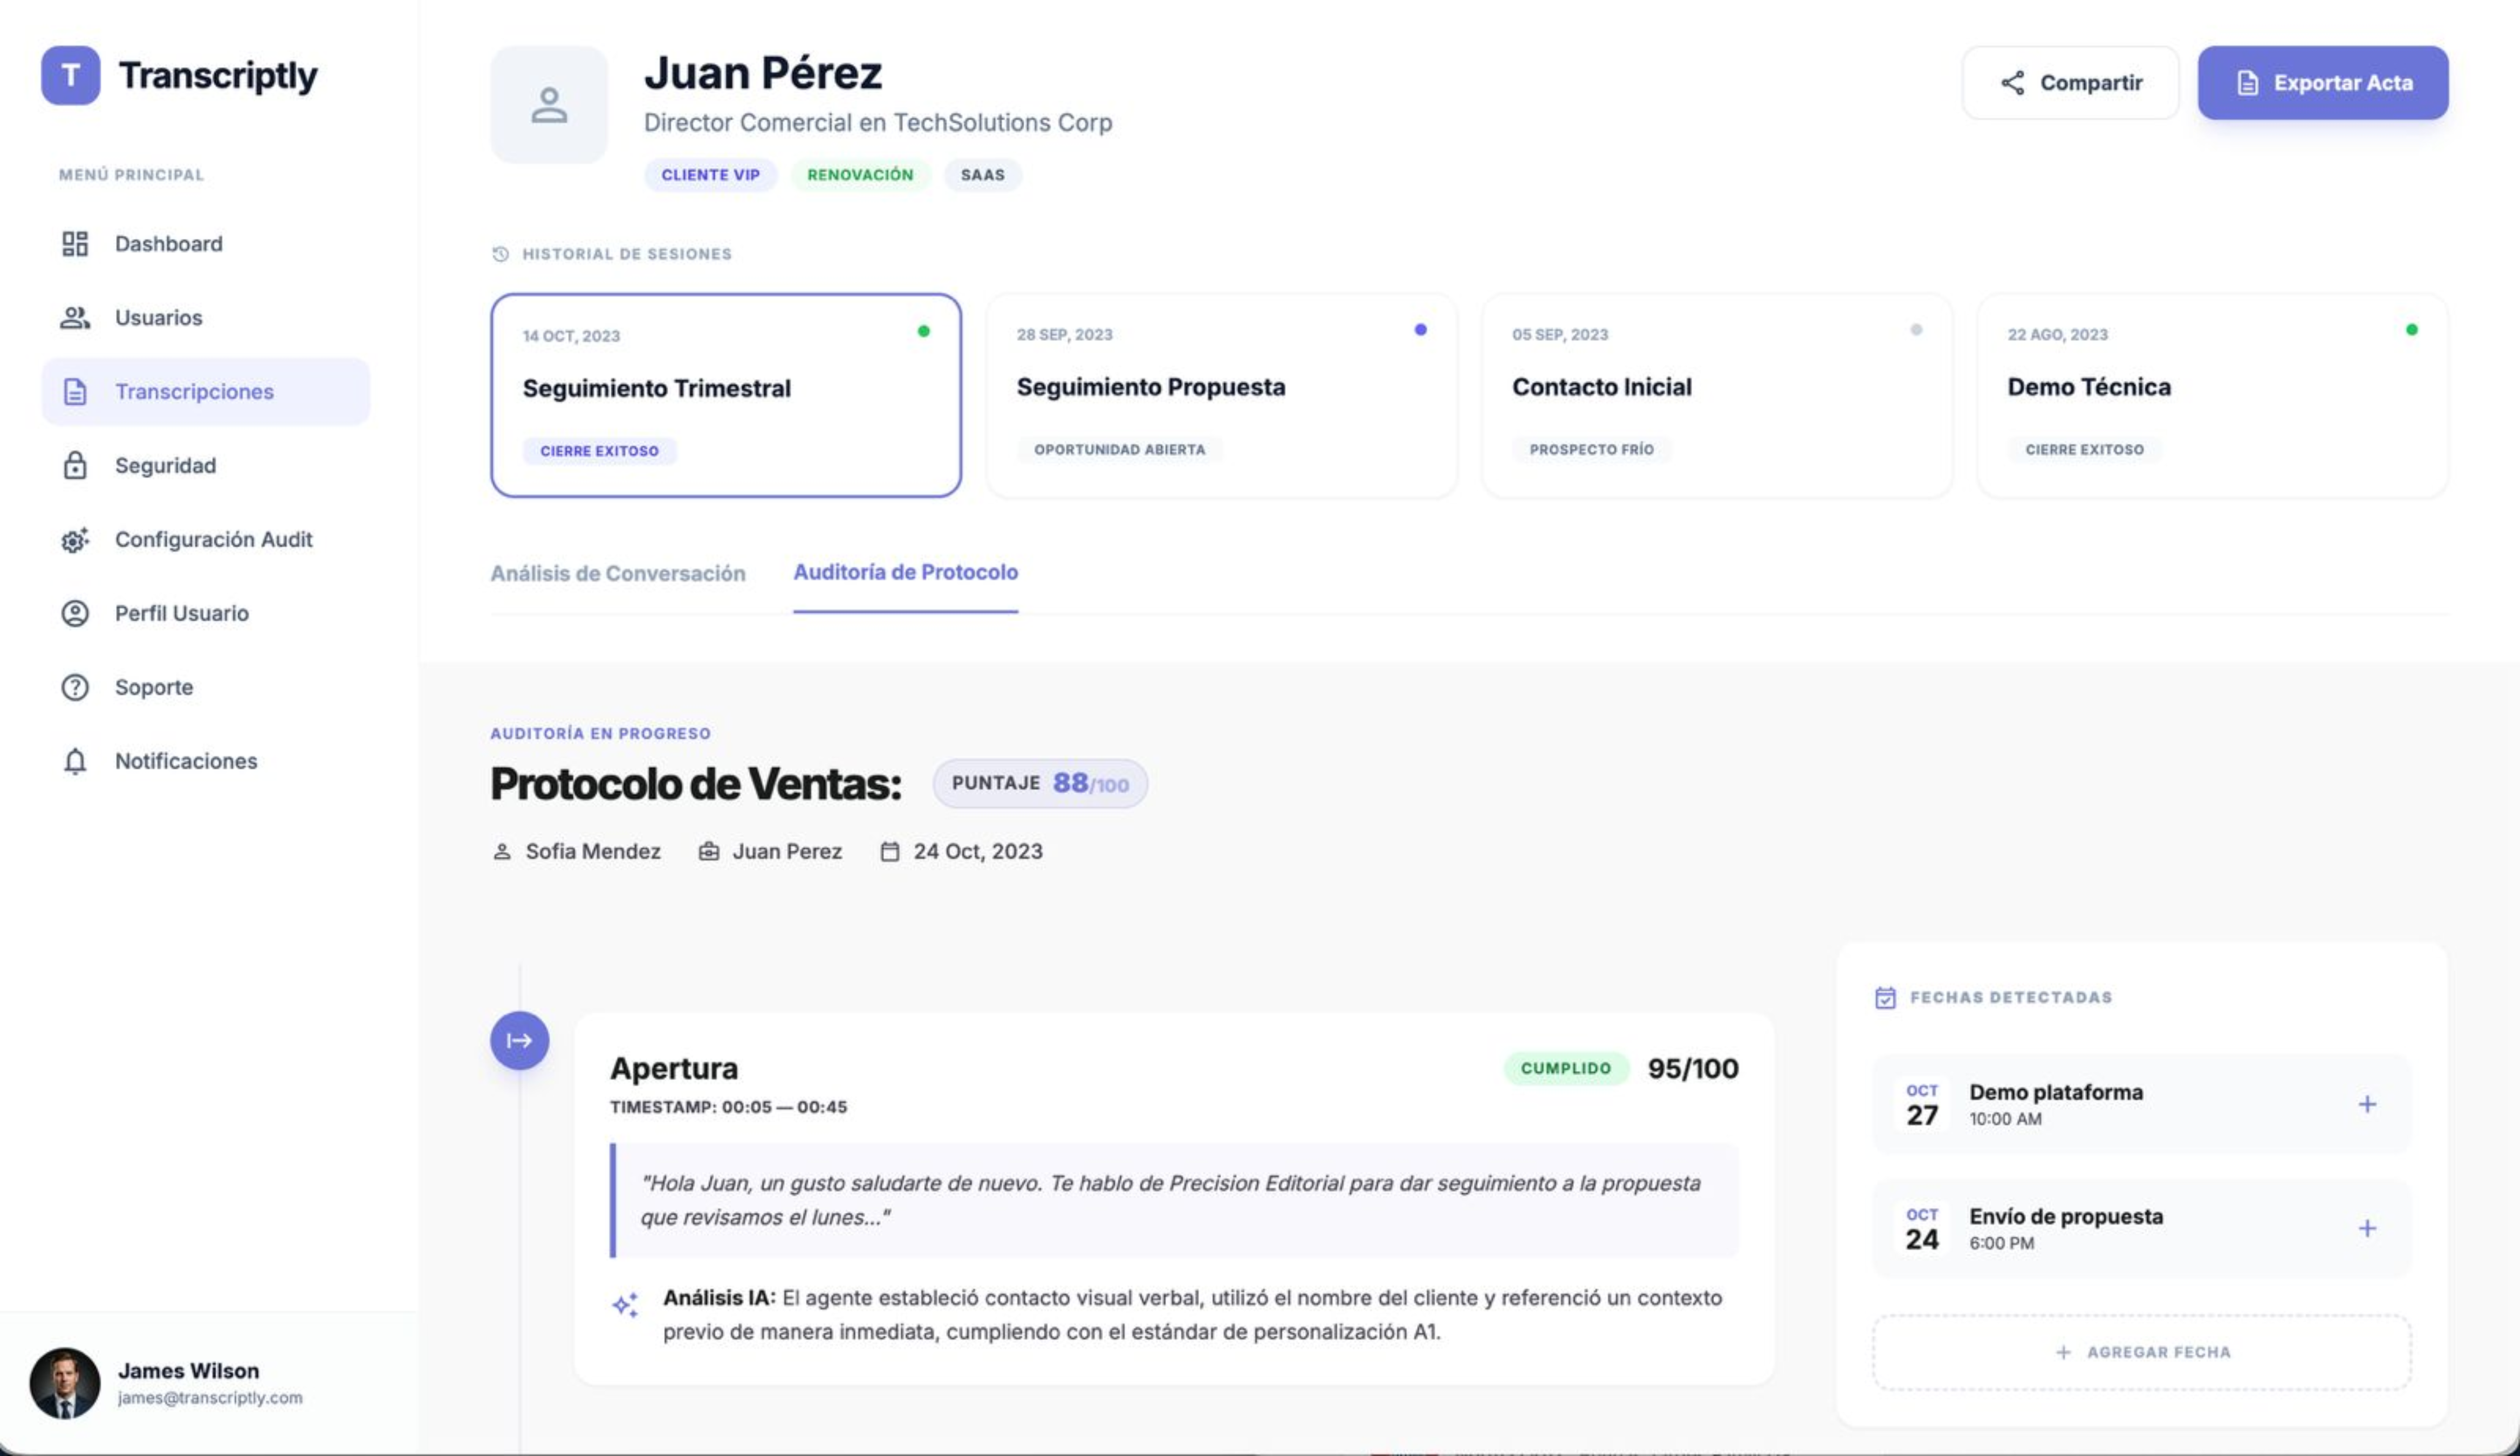Image resolution: width=2520 pixels, height=1456 pixels.
Task: Open Perfil Usuario page
Action: 205,614
